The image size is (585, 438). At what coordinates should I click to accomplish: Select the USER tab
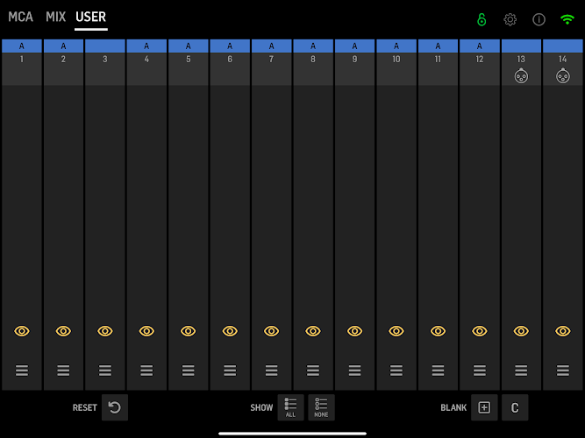(x=91, y=17)
